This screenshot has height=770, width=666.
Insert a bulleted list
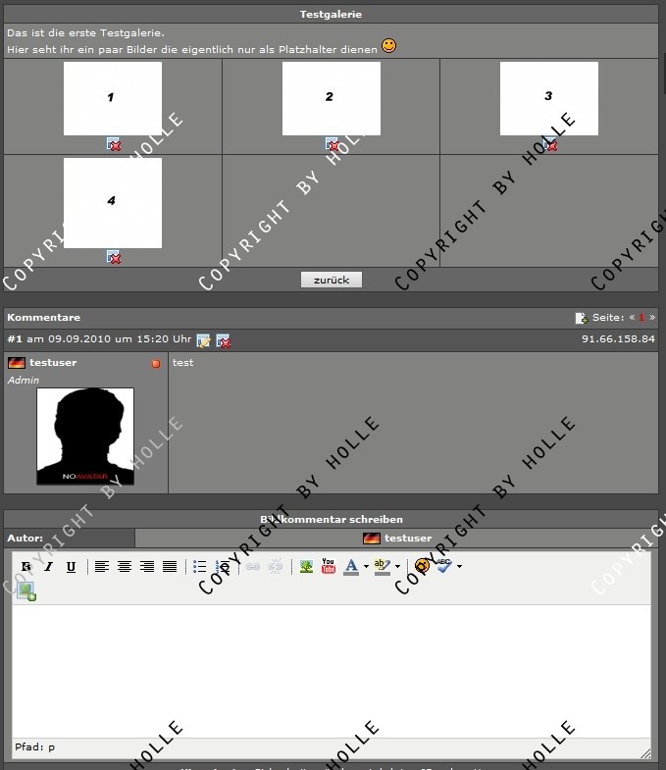tap(200, 567)
